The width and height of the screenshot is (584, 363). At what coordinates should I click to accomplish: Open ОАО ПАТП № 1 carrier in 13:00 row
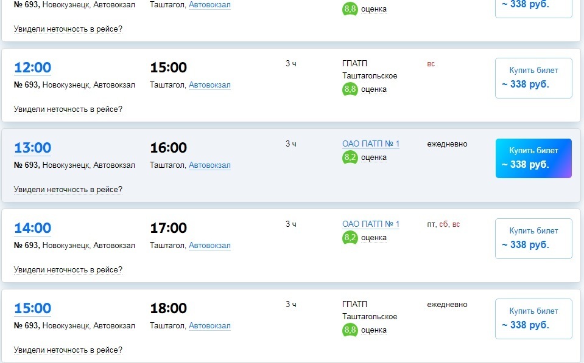371,144
